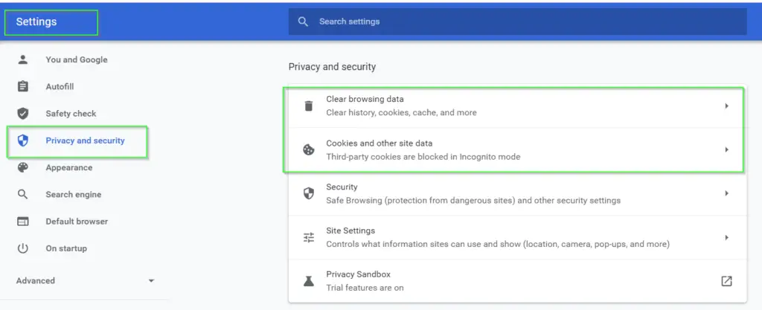Image resolution: width=762 pixels, height=310 pixels.
Task: Open the Cookies and other site data arrow
Action: click(x=726, y=150)
